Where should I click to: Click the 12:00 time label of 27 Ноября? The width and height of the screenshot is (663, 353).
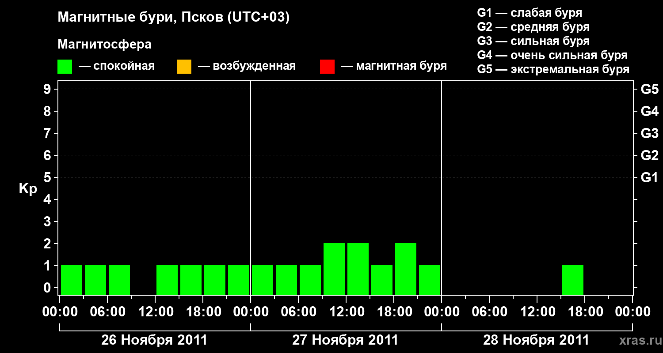(346, 312)
